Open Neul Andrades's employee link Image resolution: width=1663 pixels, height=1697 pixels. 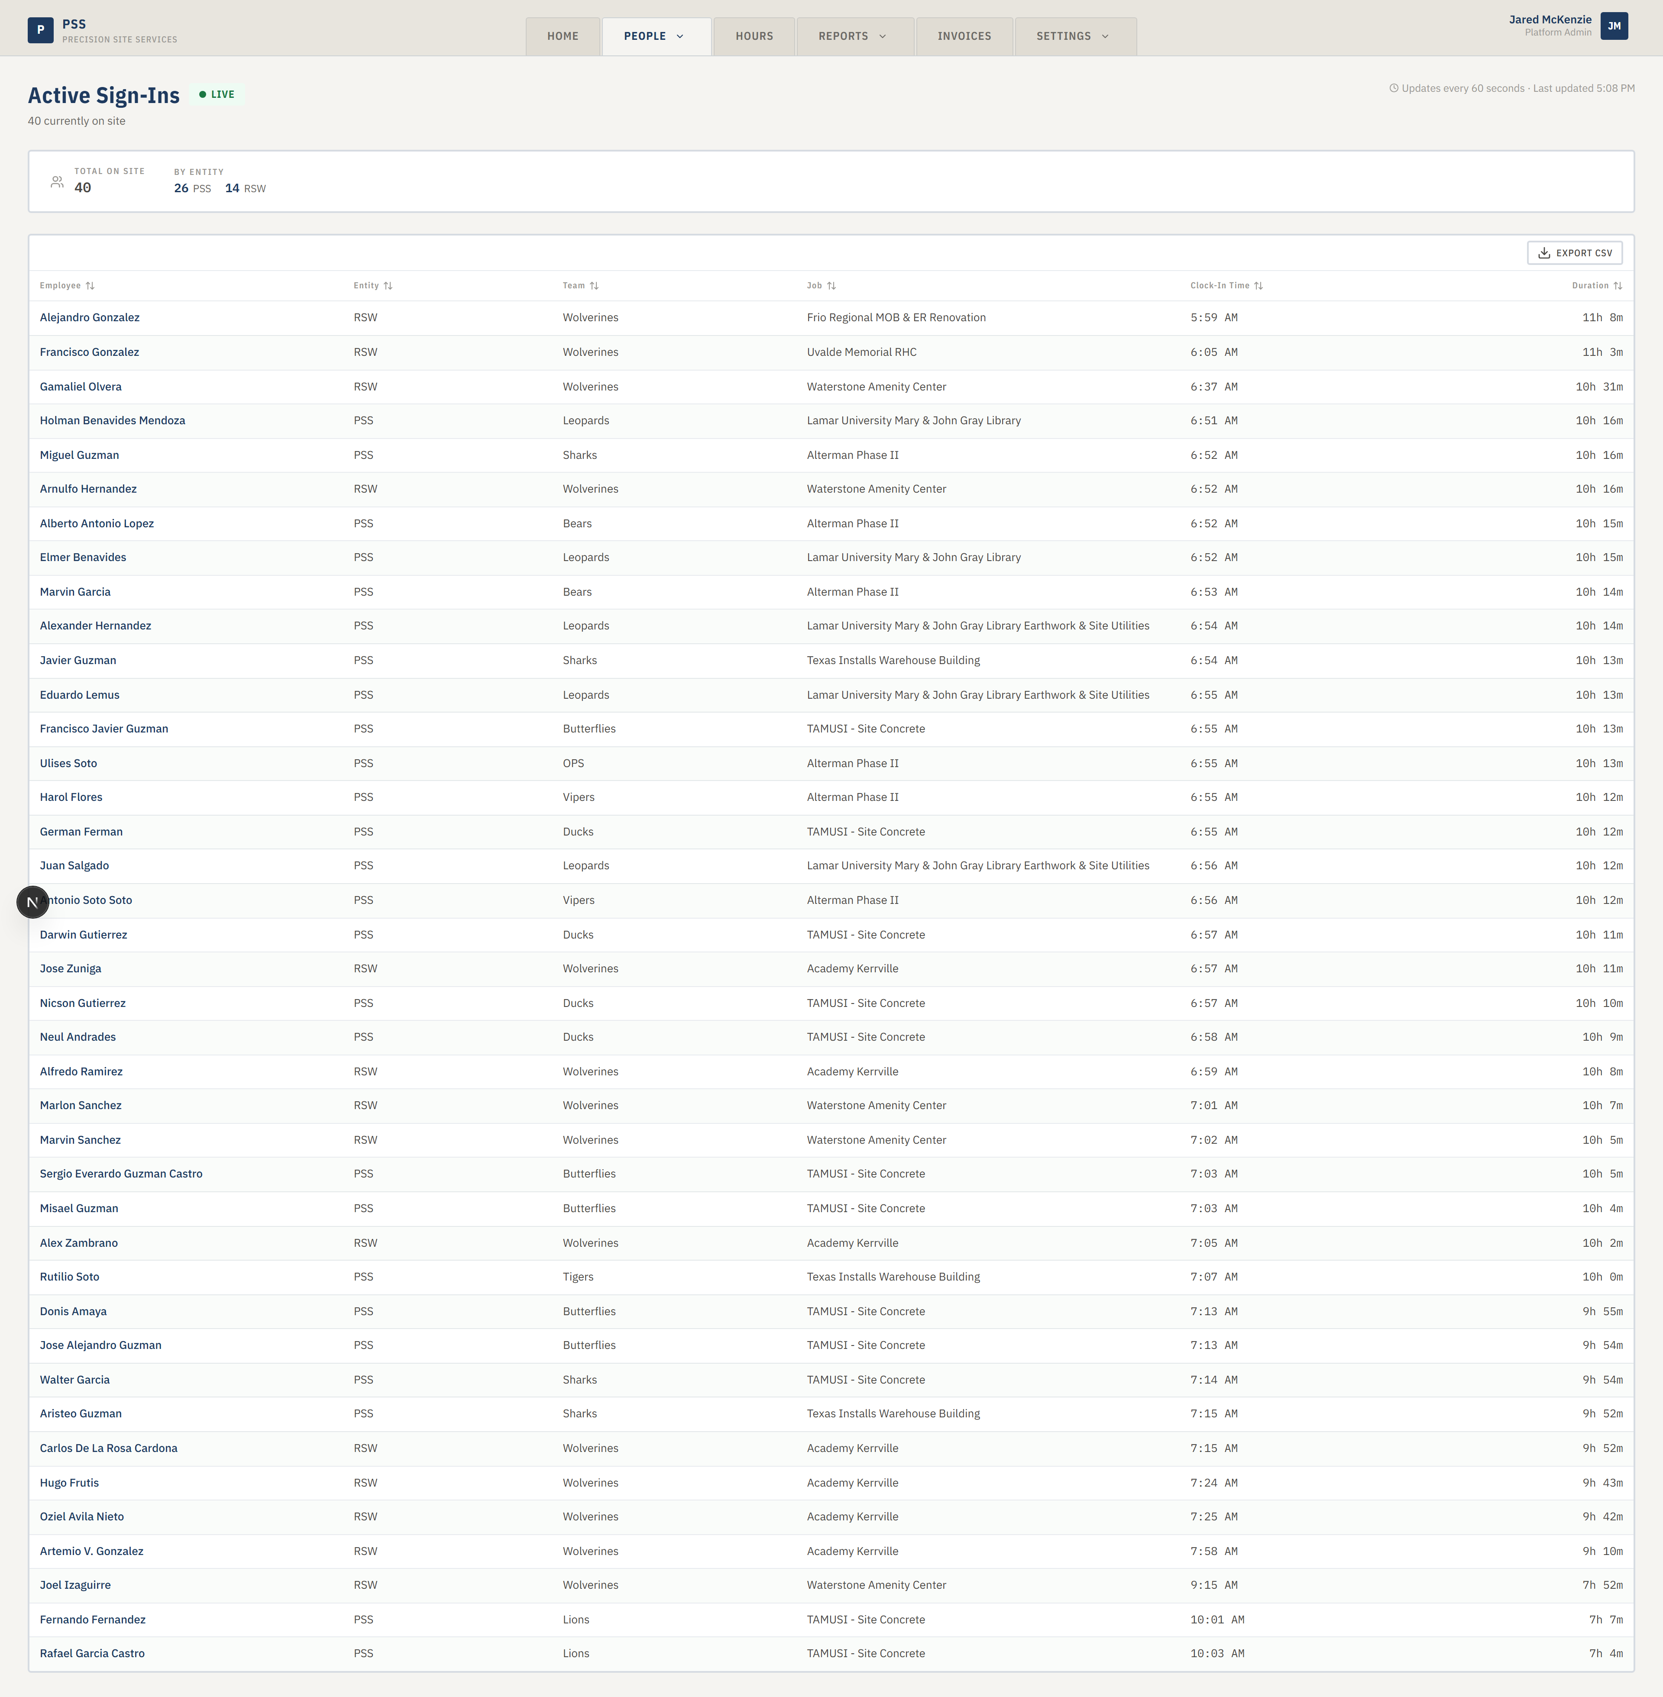[78, 1037]
